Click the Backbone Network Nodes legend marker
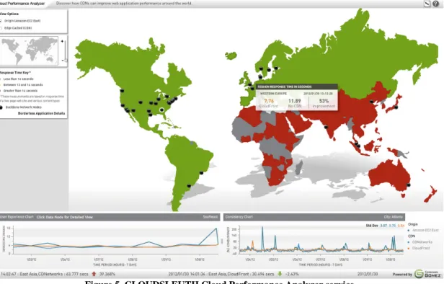Image resolution: width=444 pixels, height=284 pixels. 1,107
